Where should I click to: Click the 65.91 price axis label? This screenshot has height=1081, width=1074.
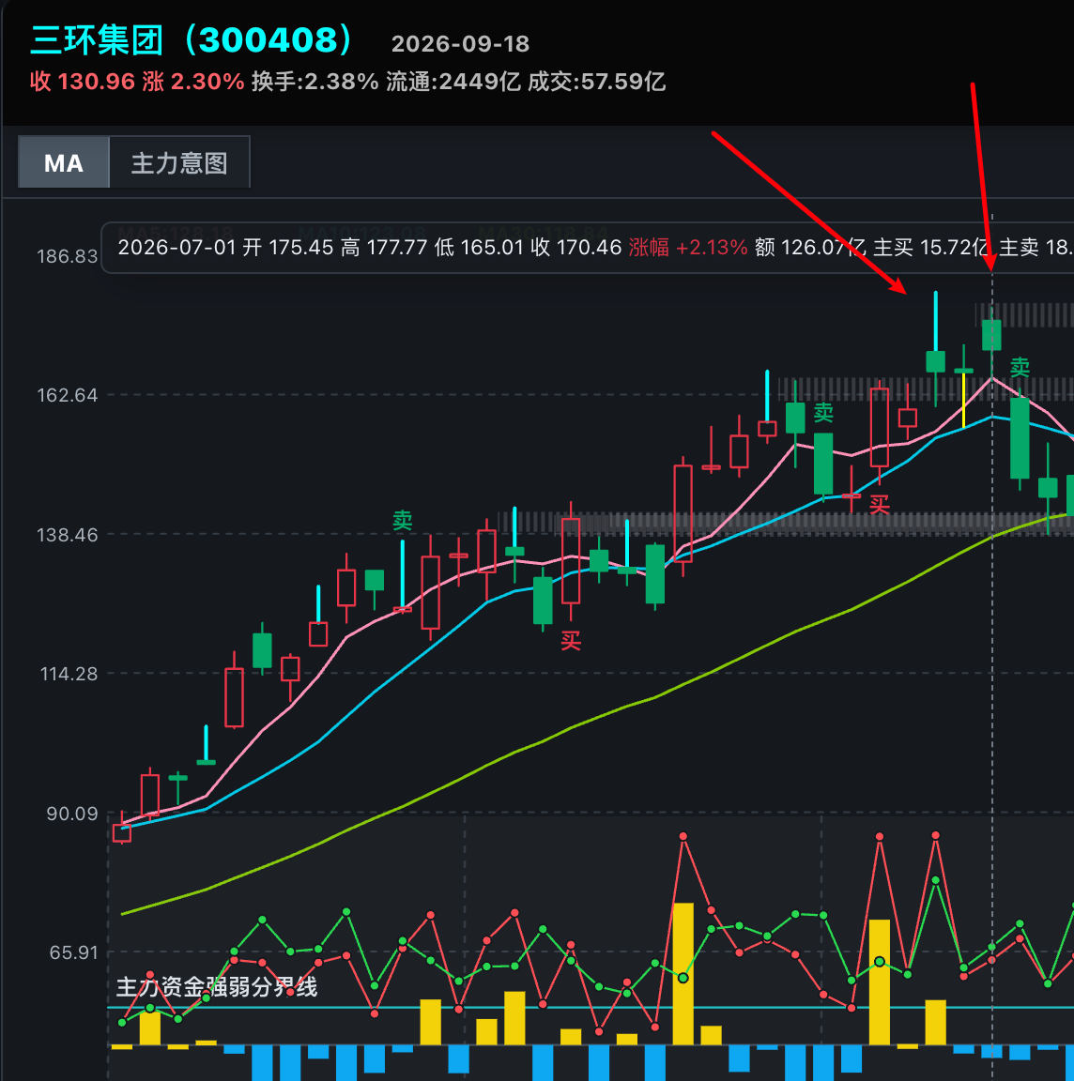[73, 952]
